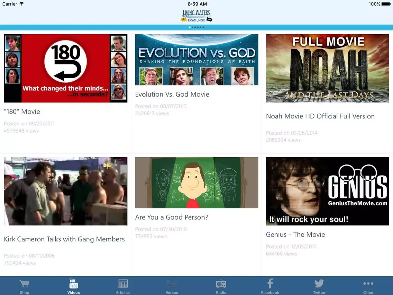
Task: Open the Verses icon
Action: pos(172,284)
